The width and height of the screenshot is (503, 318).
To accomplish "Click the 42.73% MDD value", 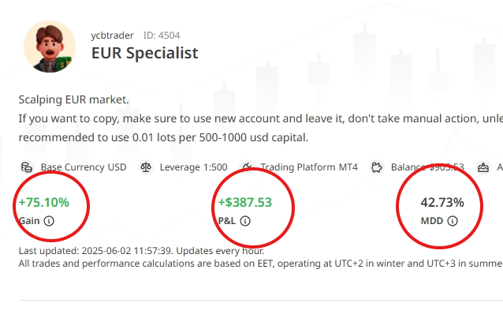I will (x=442, y=202).
